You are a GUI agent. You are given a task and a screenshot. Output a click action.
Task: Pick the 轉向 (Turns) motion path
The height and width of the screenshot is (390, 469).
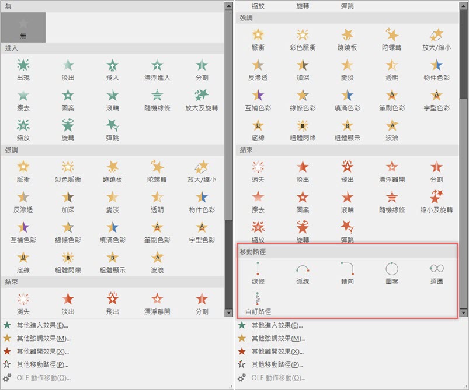tap(347, 273)
